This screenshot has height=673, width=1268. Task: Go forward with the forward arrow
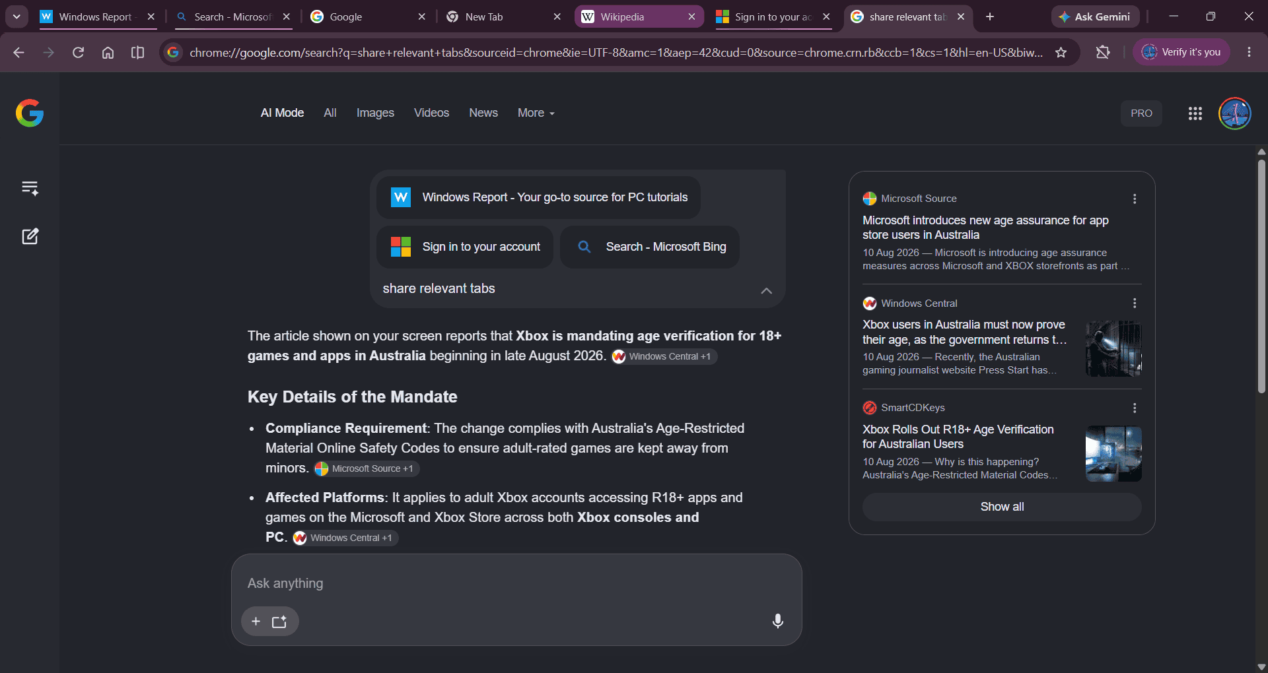pyautogui.click(x=48, y=52)
